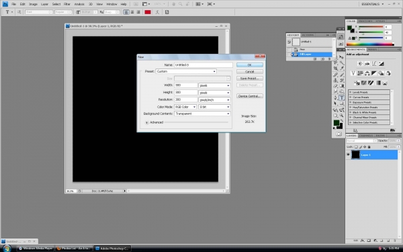Switch to the Channels tab

(x=366, y=136)
